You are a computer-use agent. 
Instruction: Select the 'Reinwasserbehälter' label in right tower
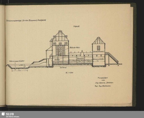tap(98, 59)
